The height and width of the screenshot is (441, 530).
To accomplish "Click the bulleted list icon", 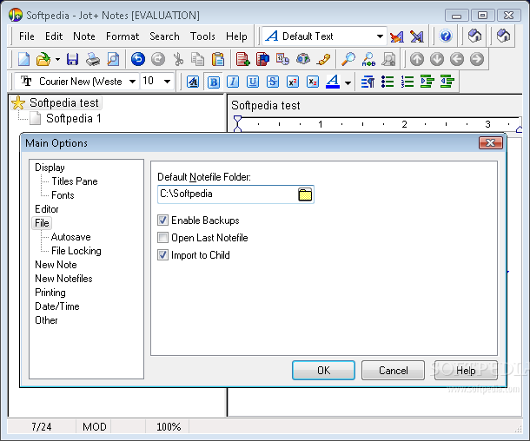I will (x=388, y=82).
